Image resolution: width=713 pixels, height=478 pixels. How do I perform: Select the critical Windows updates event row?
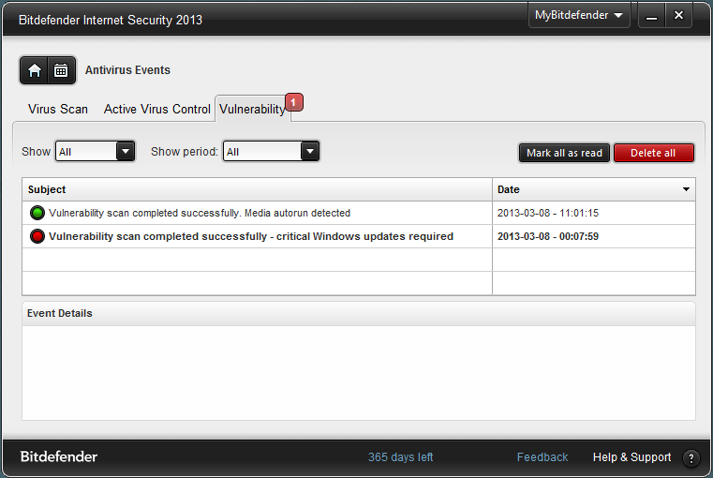coord(251,236)
